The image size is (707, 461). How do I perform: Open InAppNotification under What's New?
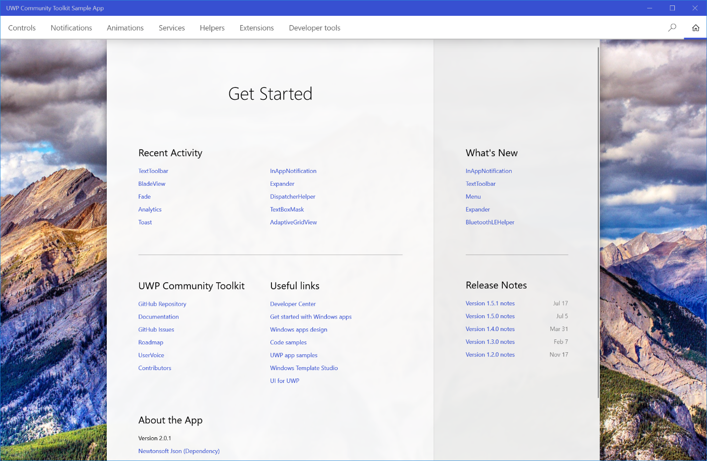pos(488,171)
